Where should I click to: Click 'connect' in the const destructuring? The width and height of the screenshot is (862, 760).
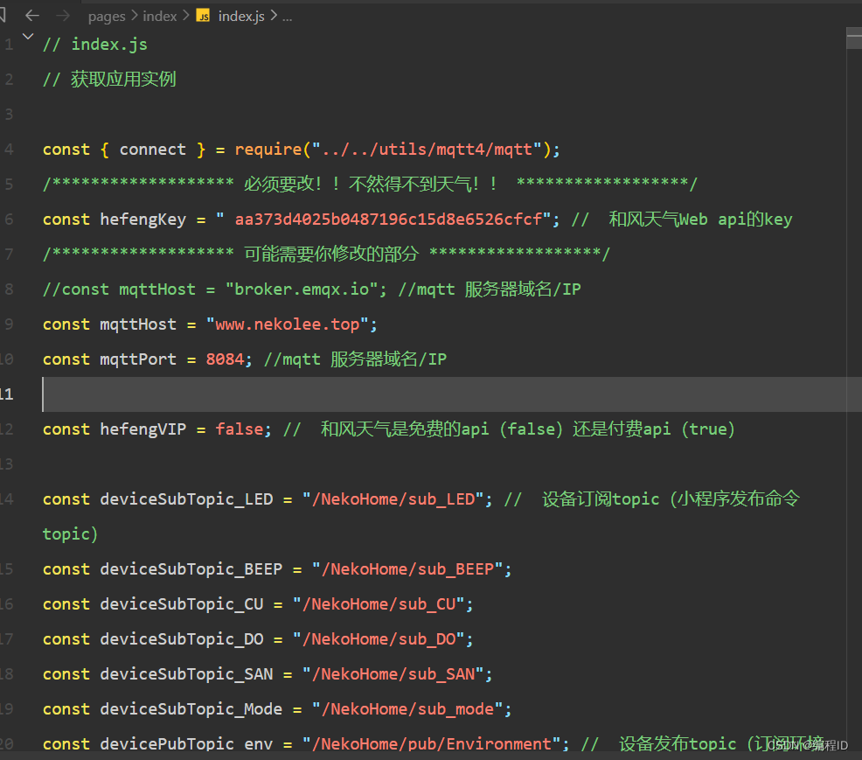point(153,150)
